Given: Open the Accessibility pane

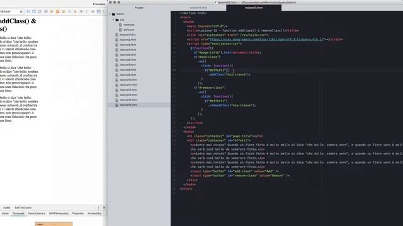Looking at the screenshot, I should pyautogui.click(x=94, y=213).
